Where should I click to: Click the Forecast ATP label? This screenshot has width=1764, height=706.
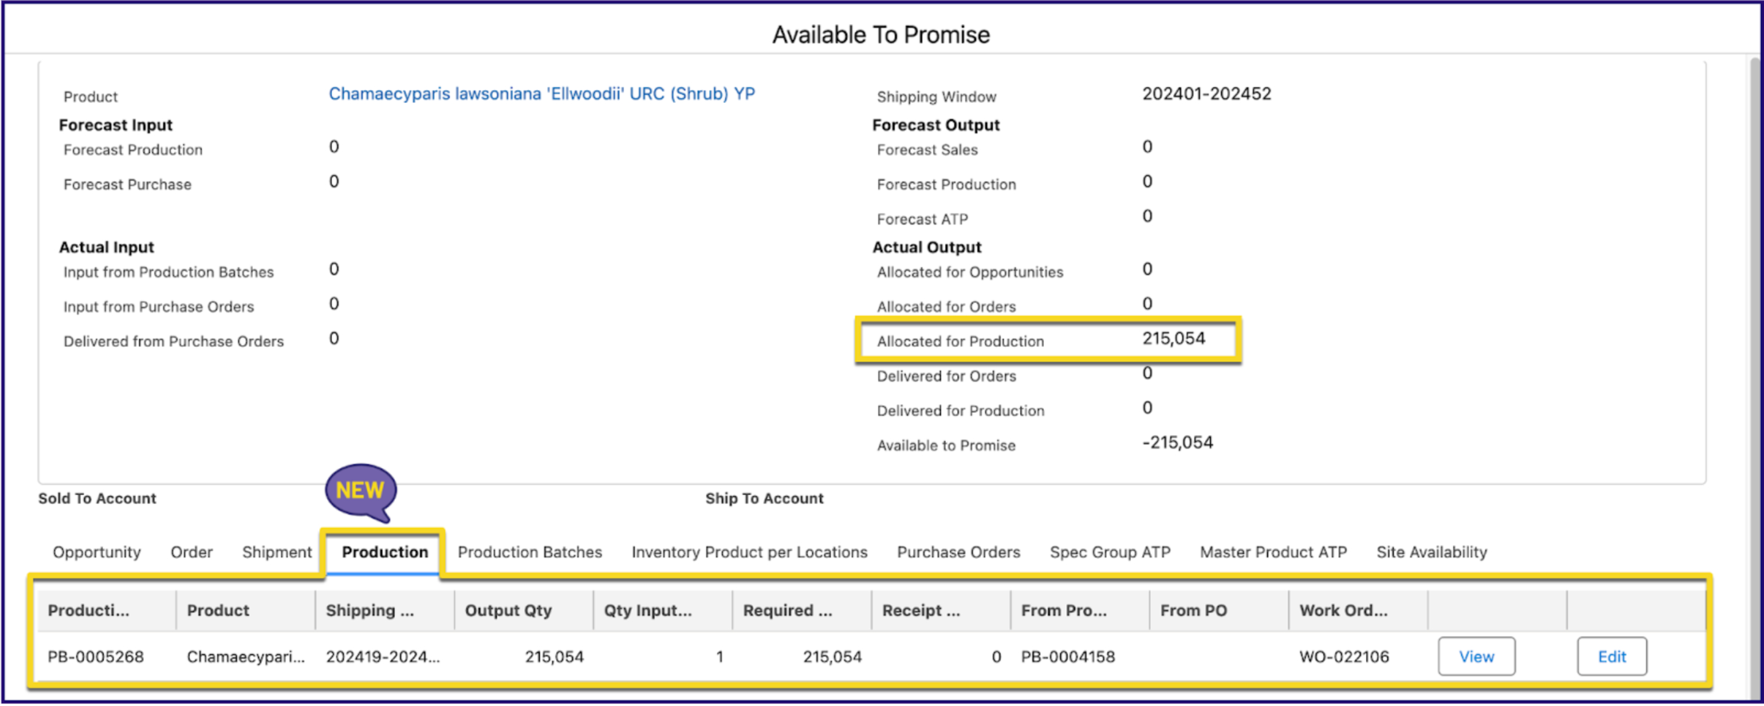[922, 220]
